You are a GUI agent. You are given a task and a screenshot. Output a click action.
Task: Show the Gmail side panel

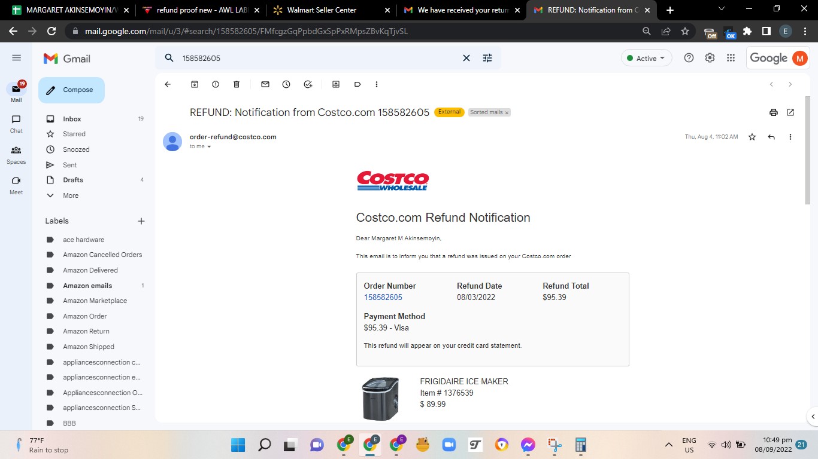coord(813,417)
